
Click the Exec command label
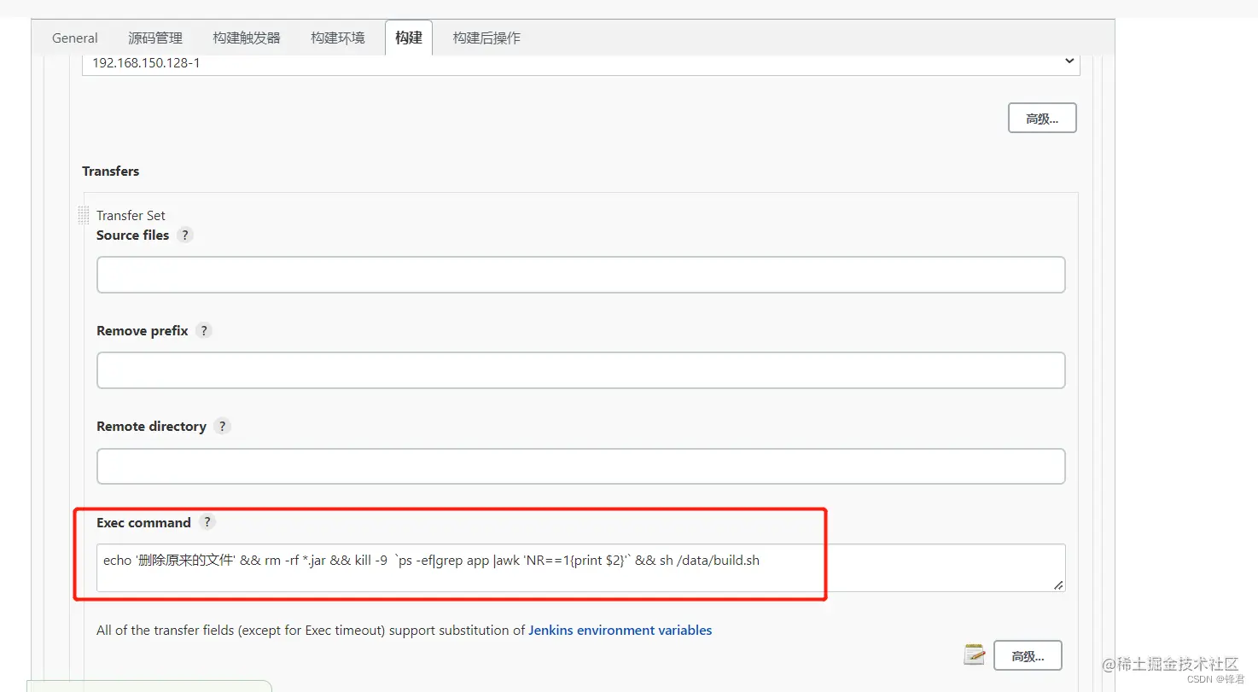[x=144, y=522]
